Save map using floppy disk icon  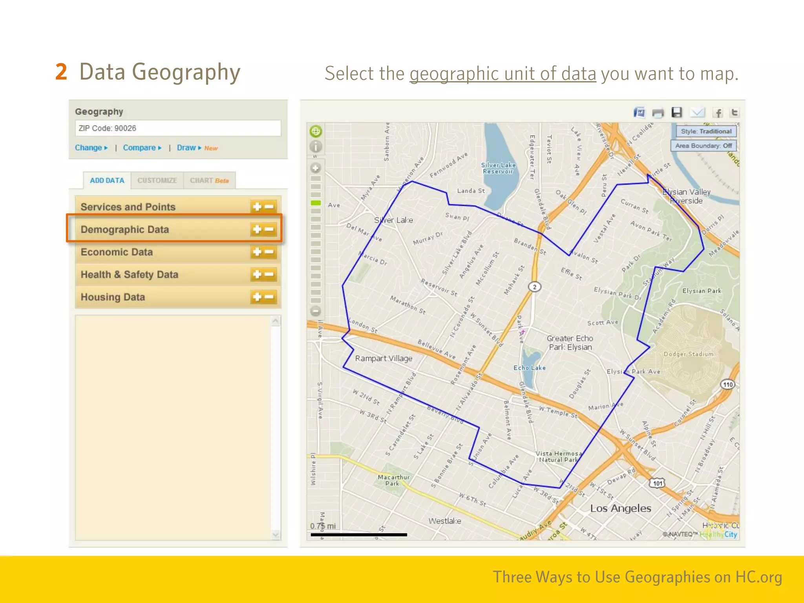point(676,113)
